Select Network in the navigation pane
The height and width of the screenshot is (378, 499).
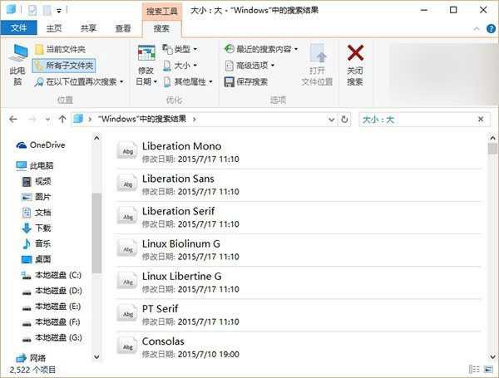pyautogui.click(x=32, y=358)
